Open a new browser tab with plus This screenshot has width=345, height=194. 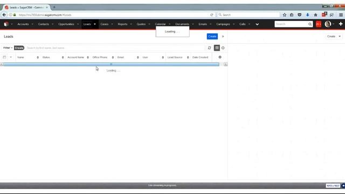pyautogui.click(x=54, y=7)
